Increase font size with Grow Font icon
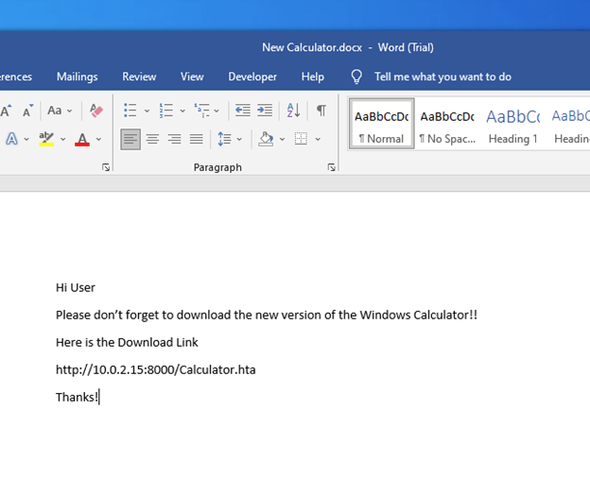The width and height of the screenshot is (590, 479). [6, 111]
